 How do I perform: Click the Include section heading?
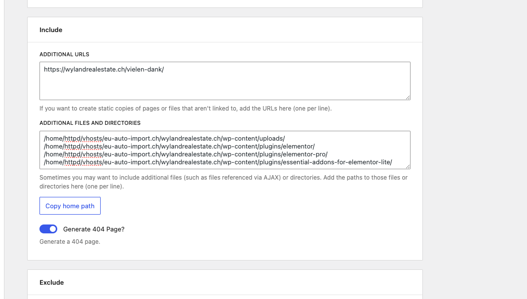[51, 30]
